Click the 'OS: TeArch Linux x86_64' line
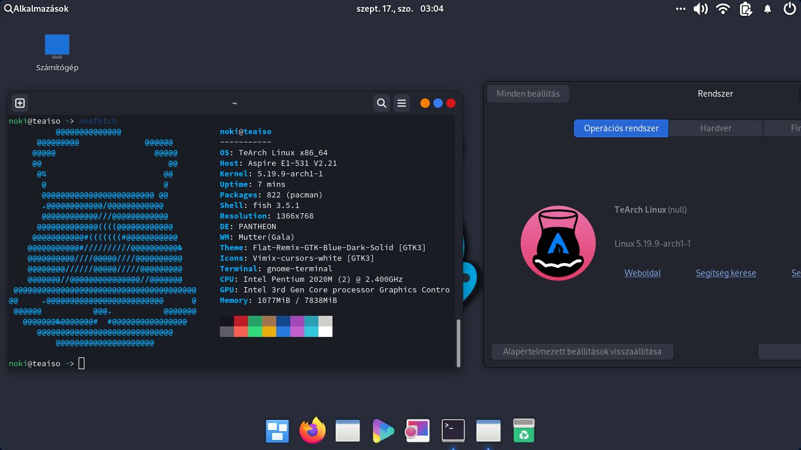The width and height of the screenshot is (801, 450). 274,152
